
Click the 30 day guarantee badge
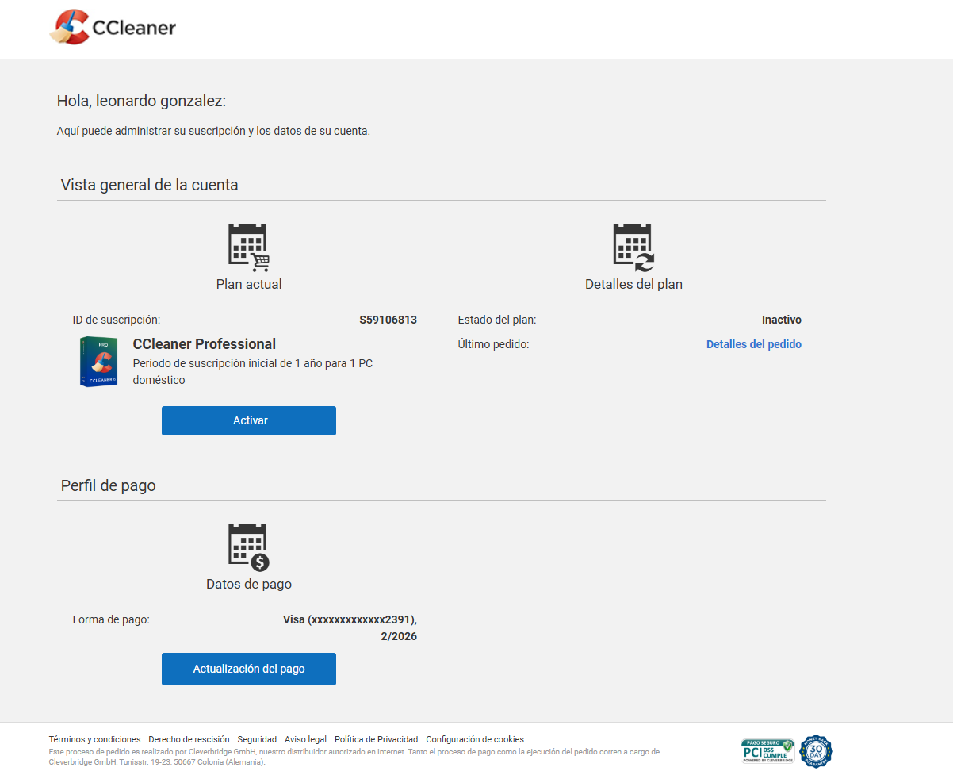(x=816, y=750)
